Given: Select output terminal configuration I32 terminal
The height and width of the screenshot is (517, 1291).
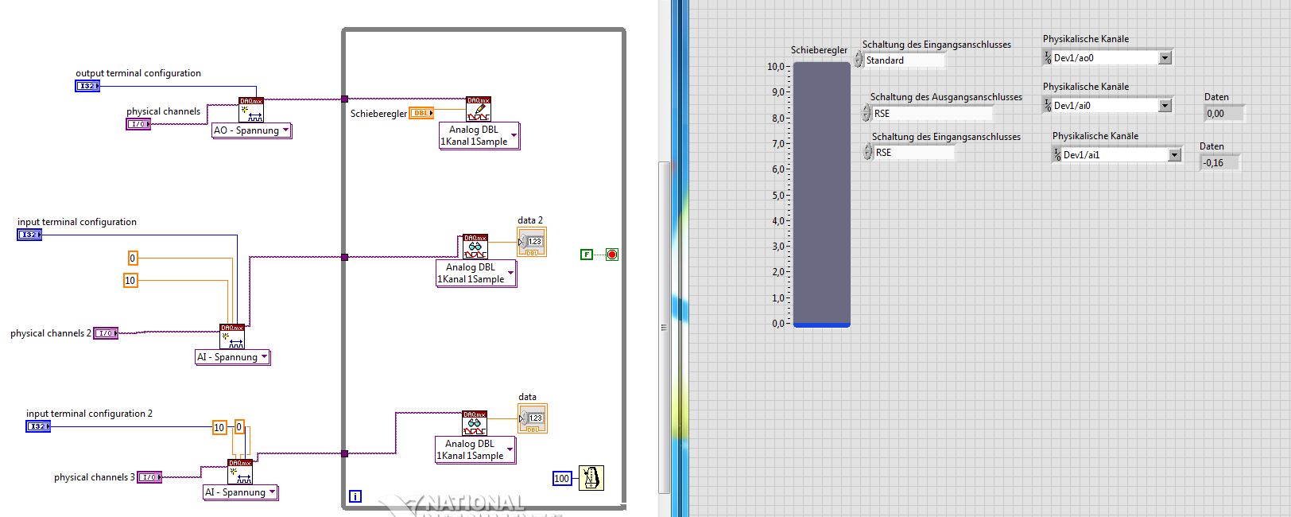Looking at the screenshot, I should [87, 86].
